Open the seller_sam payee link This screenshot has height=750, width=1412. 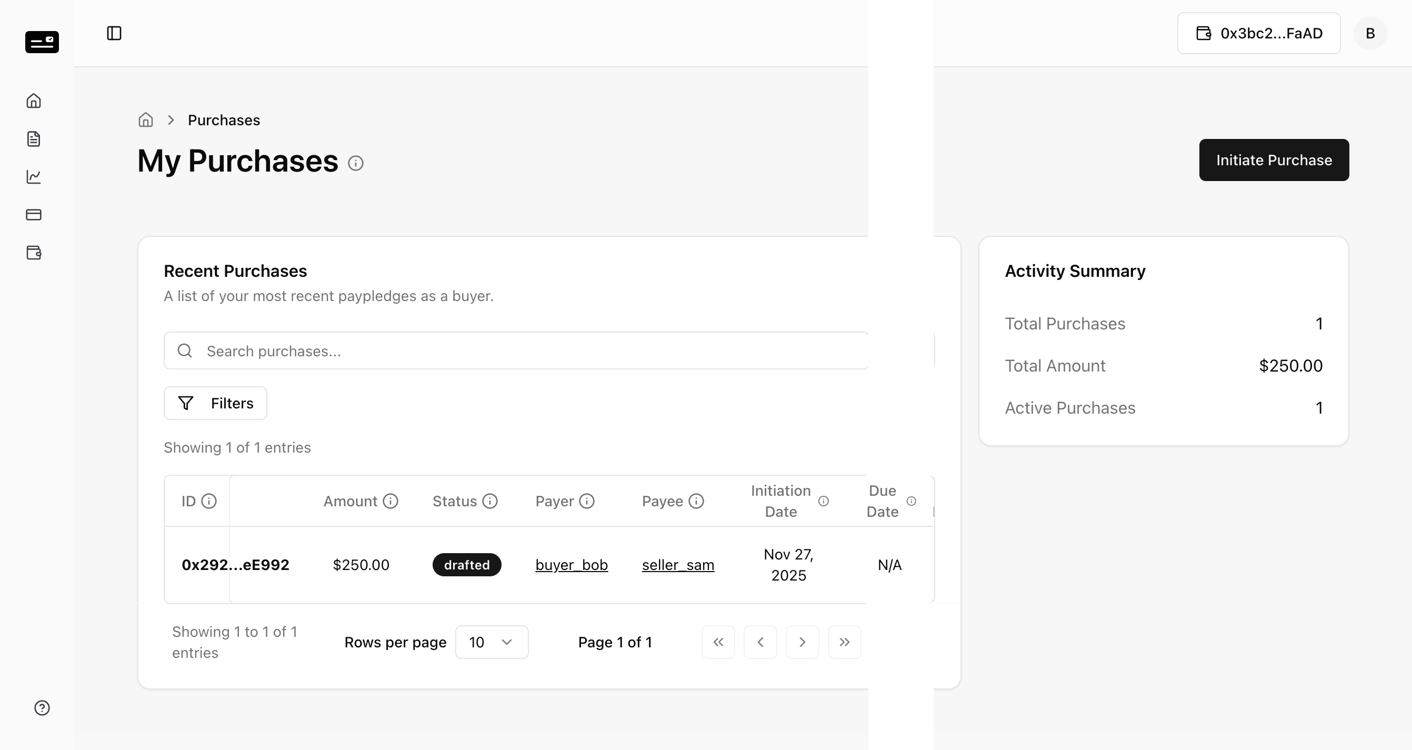(678, 565)
